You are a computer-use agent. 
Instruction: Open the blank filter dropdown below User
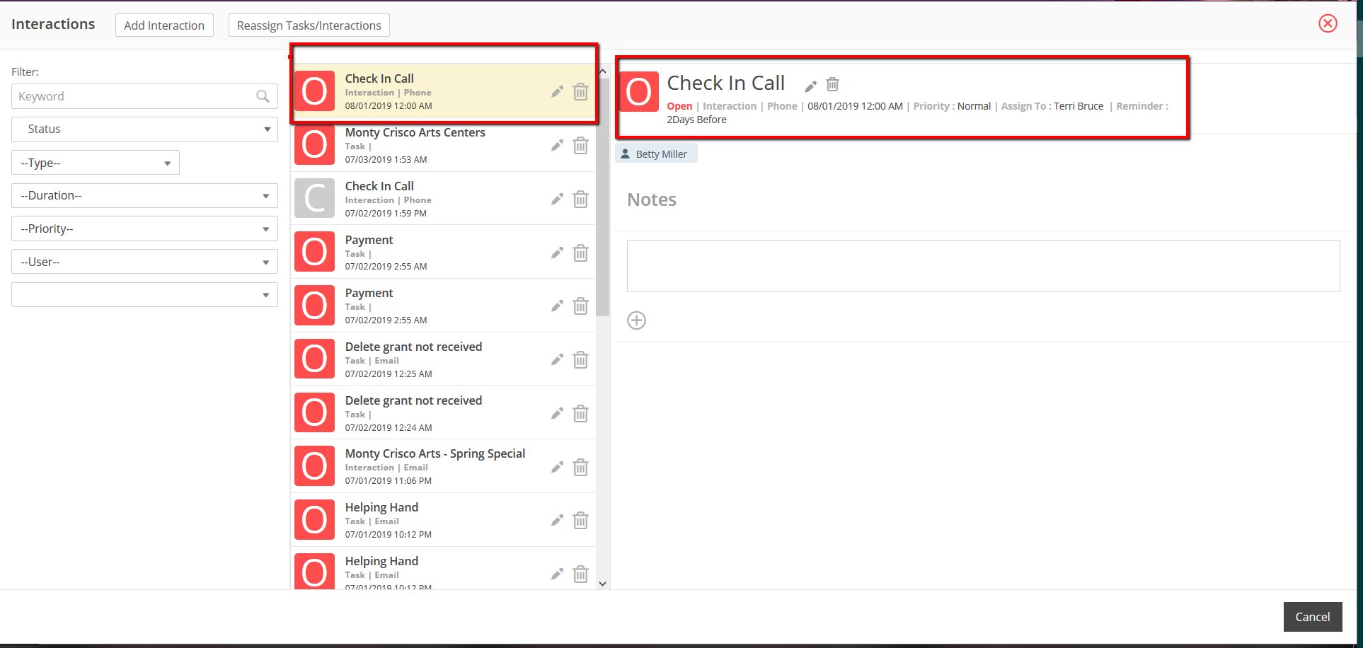point(144,295)
